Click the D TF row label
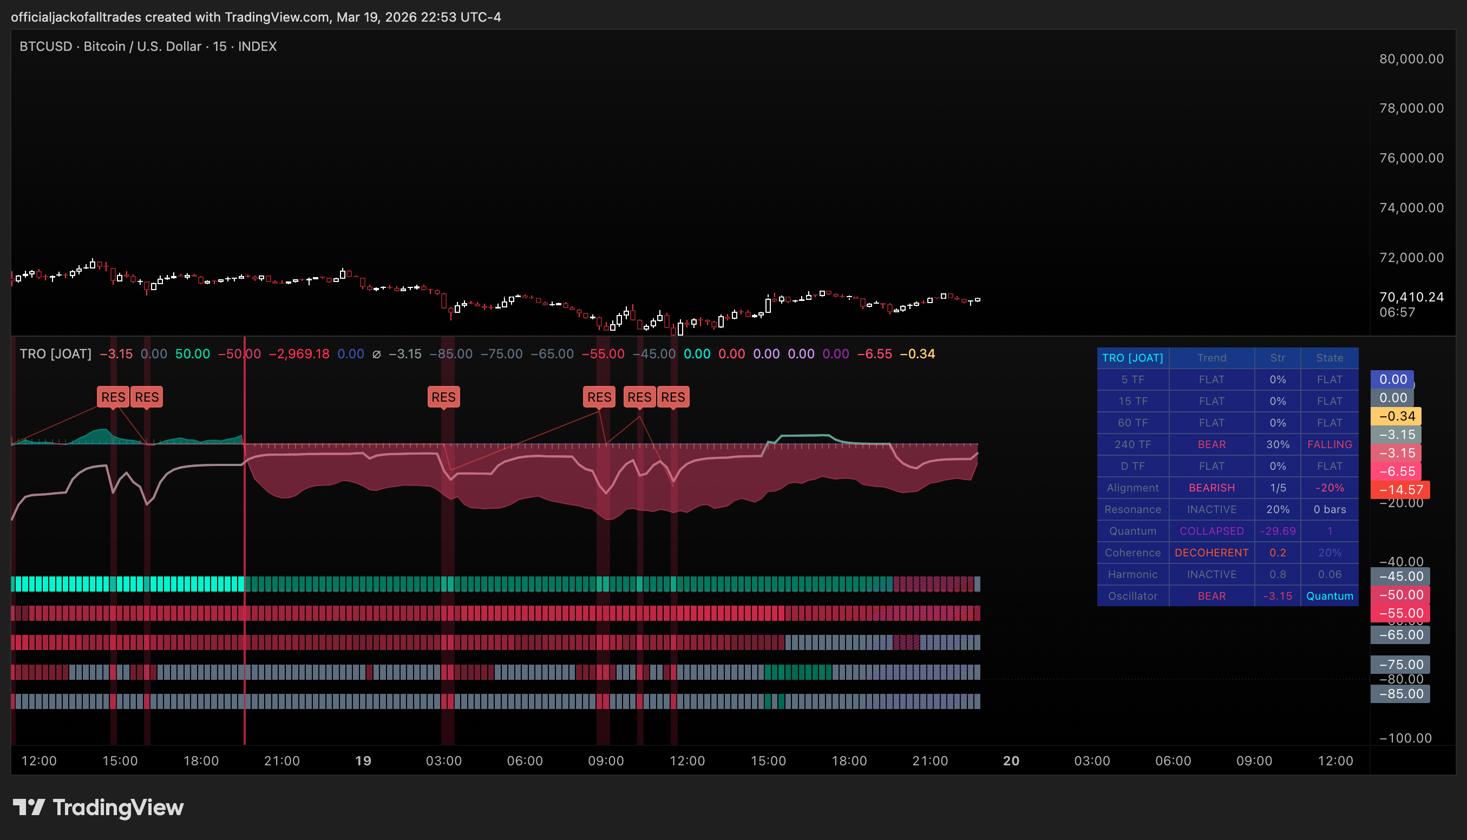 click(x=1132, y=466)
